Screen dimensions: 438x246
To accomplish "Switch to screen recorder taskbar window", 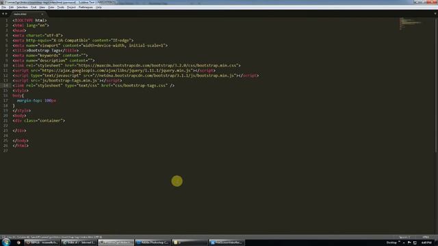I will pyautogui.click(x=227, y=243).
